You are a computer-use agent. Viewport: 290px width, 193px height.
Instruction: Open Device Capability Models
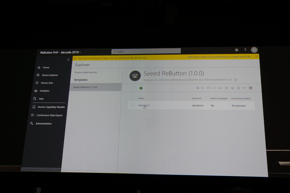pyautogui.click(x=49, y=107)
